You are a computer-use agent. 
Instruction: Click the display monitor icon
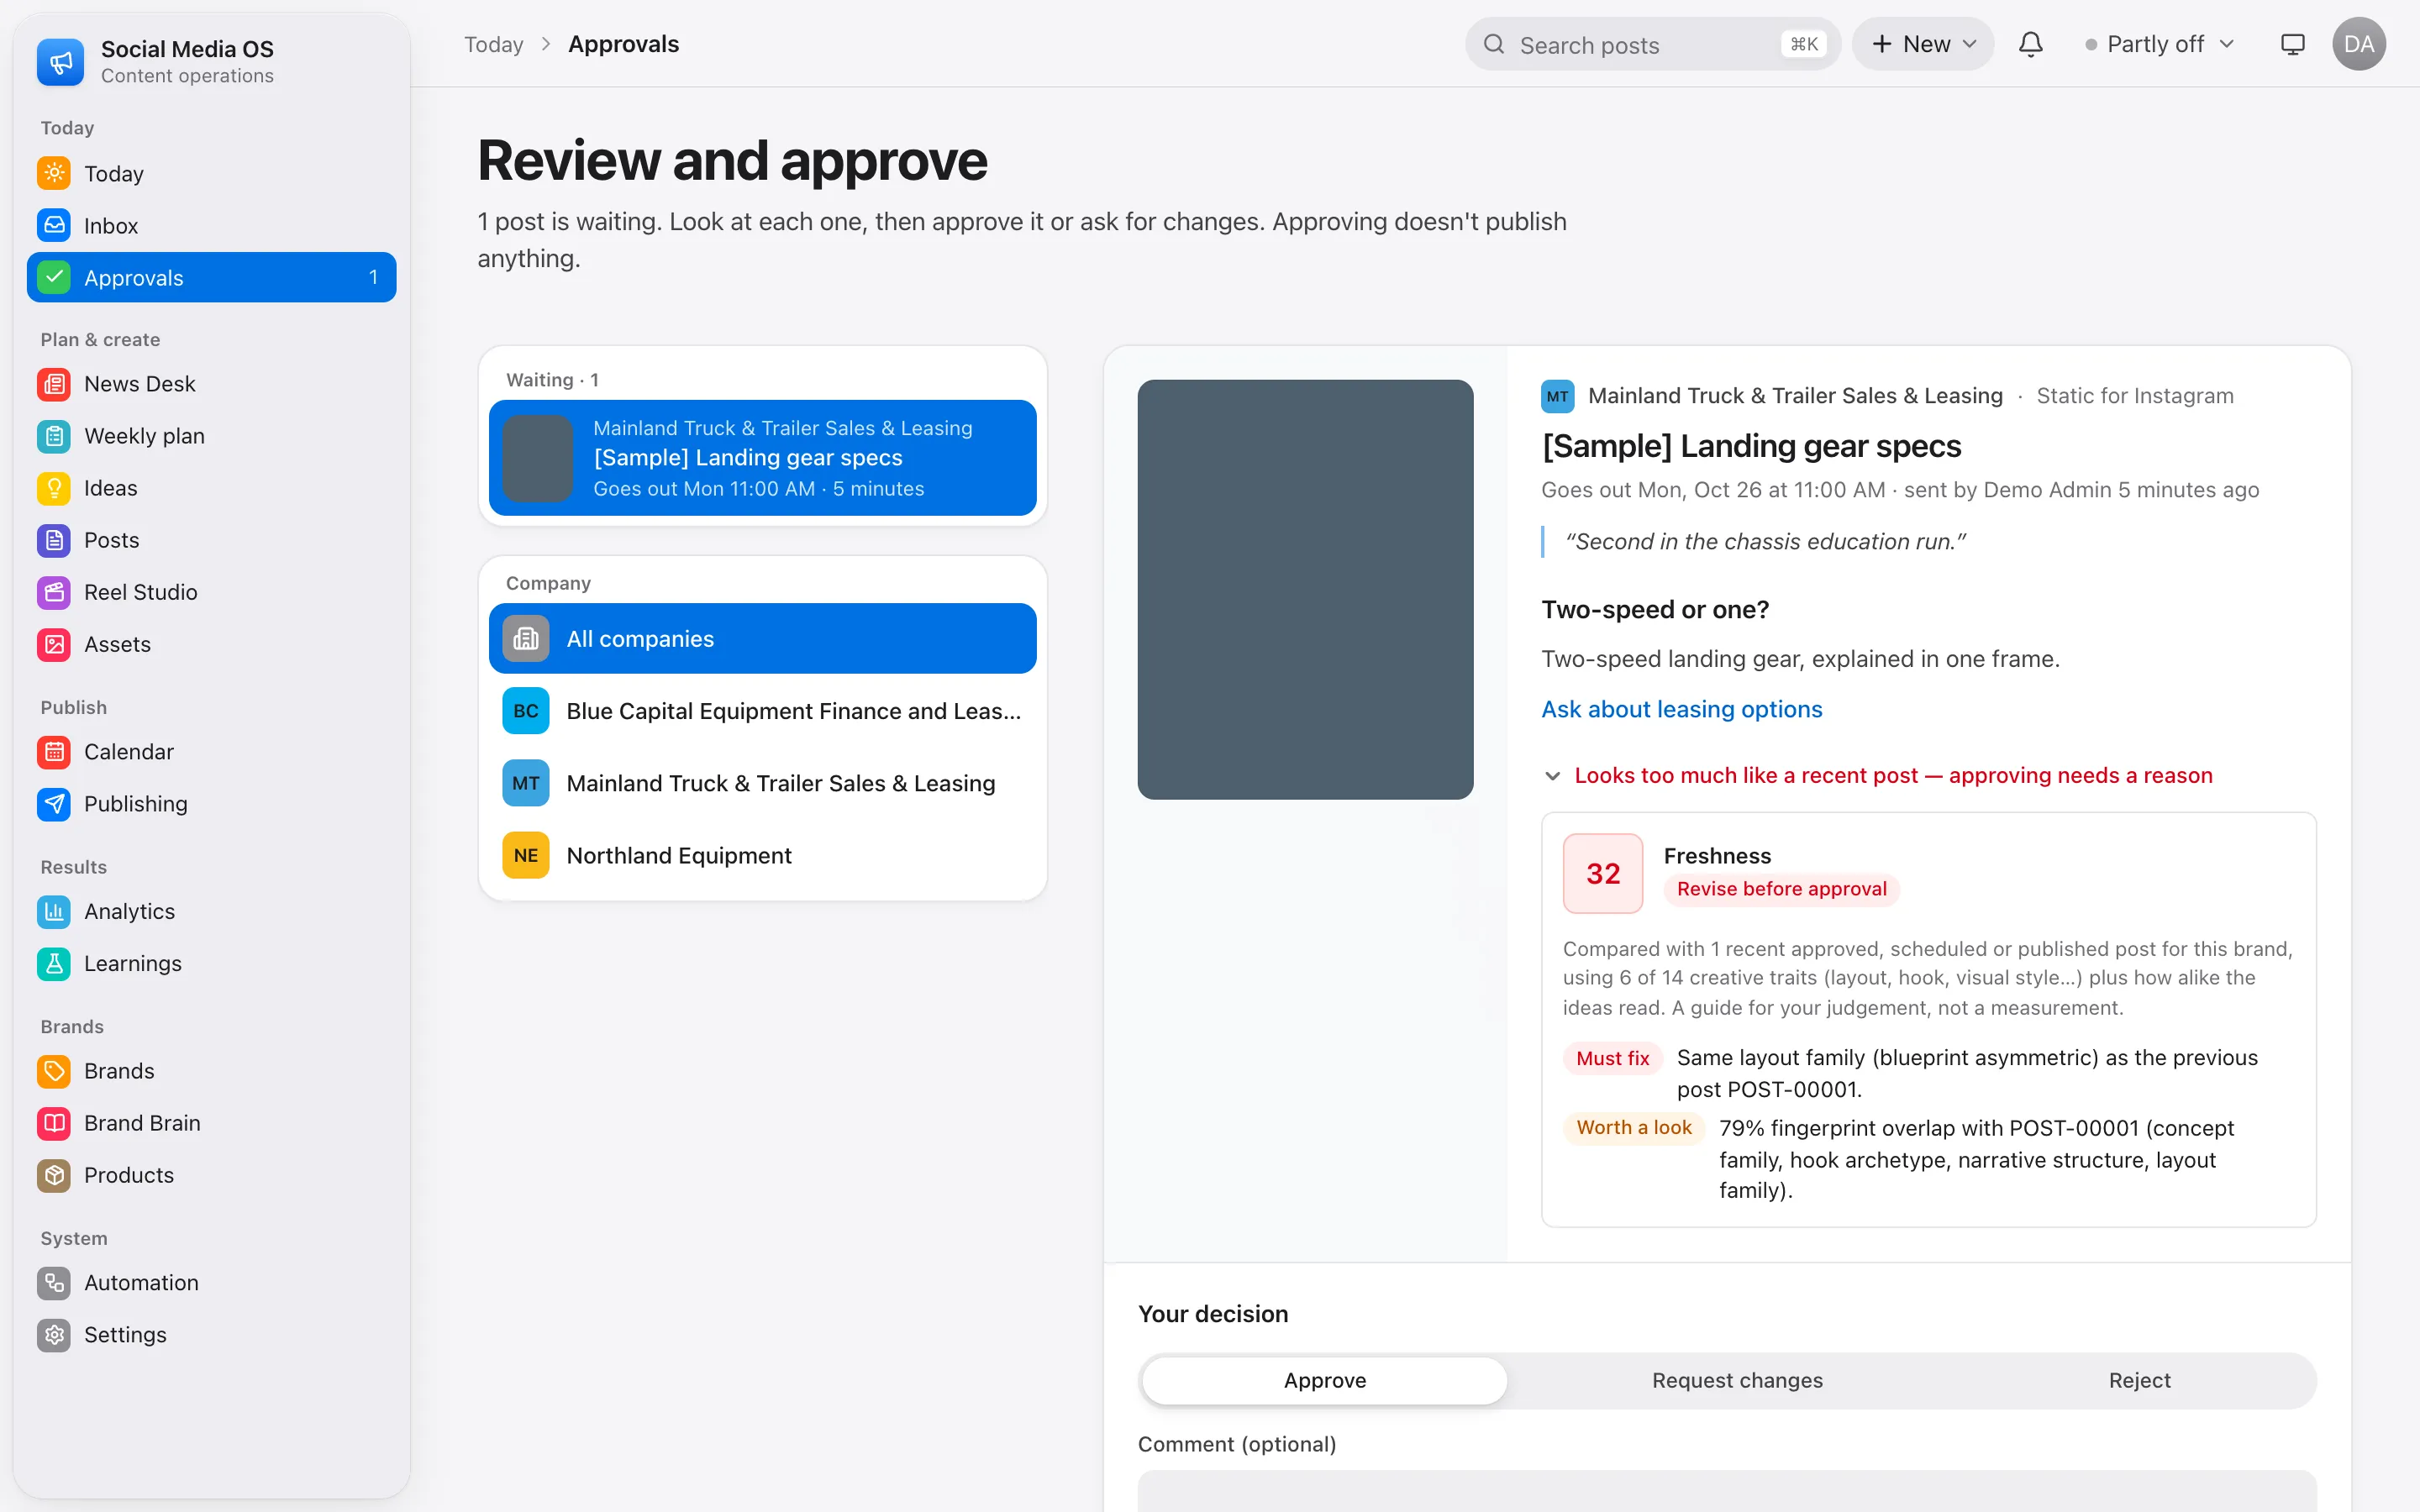[2292, 44]
